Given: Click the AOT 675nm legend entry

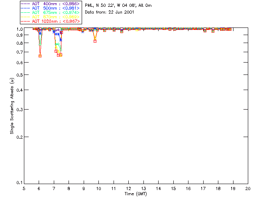Looking at the screenshot, I should coord(50,12).
